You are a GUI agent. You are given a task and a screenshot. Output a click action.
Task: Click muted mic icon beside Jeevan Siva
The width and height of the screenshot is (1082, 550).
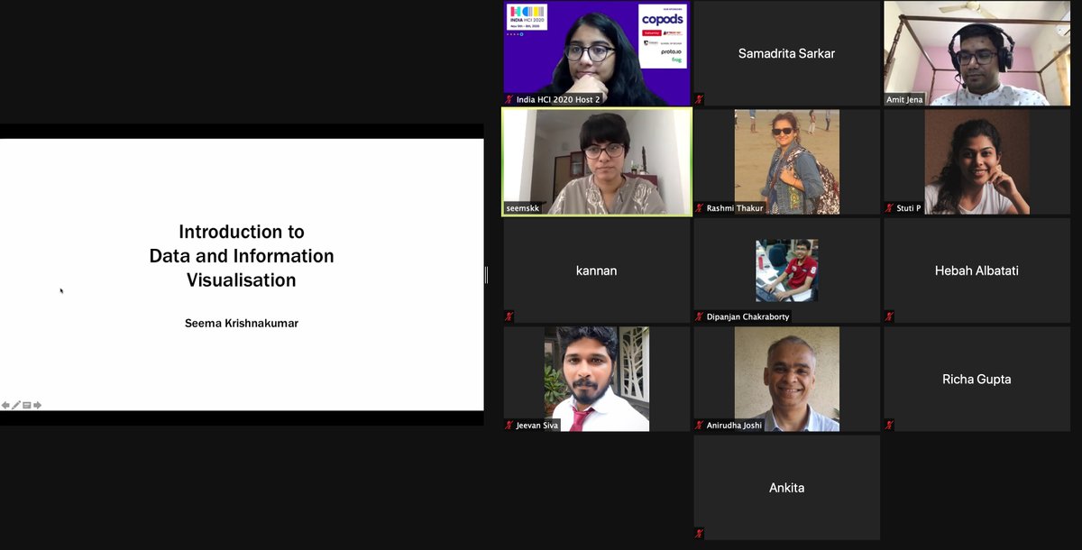tap(509, 425)
